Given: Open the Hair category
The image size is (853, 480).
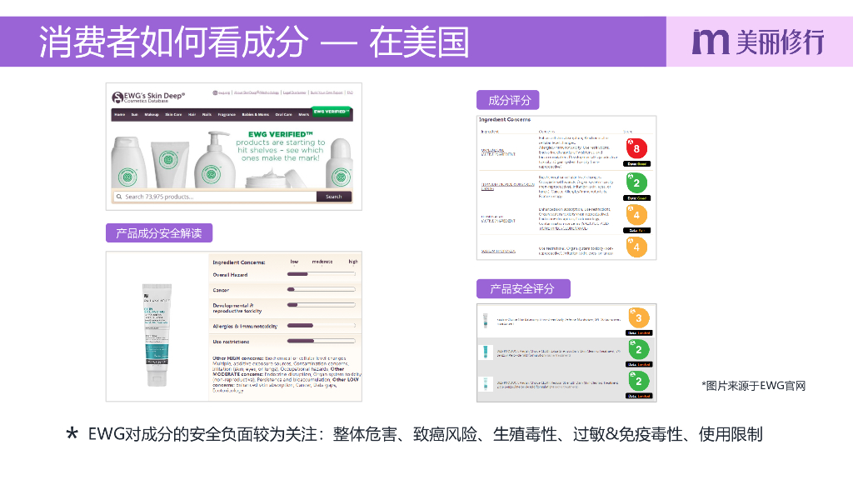Looking at the screenshot, I should coord(192,115).
